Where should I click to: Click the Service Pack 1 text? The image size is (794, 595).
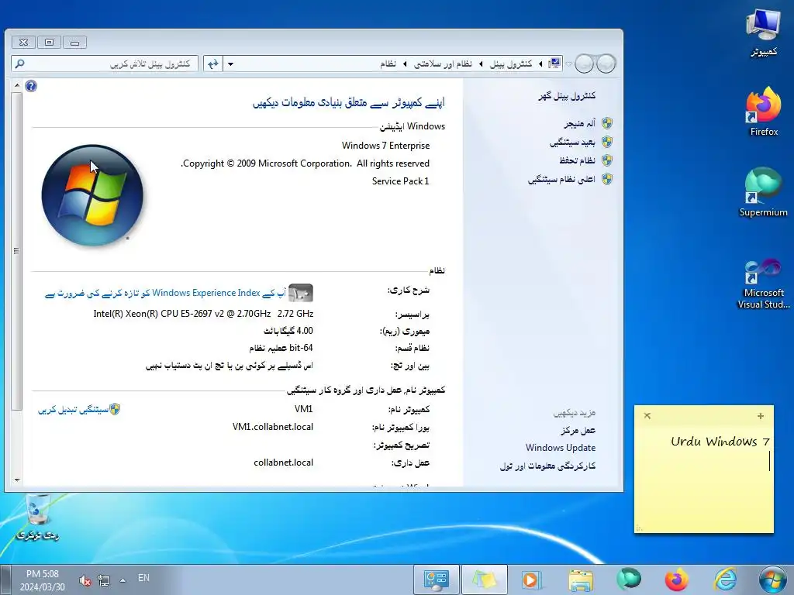[400, 181]
